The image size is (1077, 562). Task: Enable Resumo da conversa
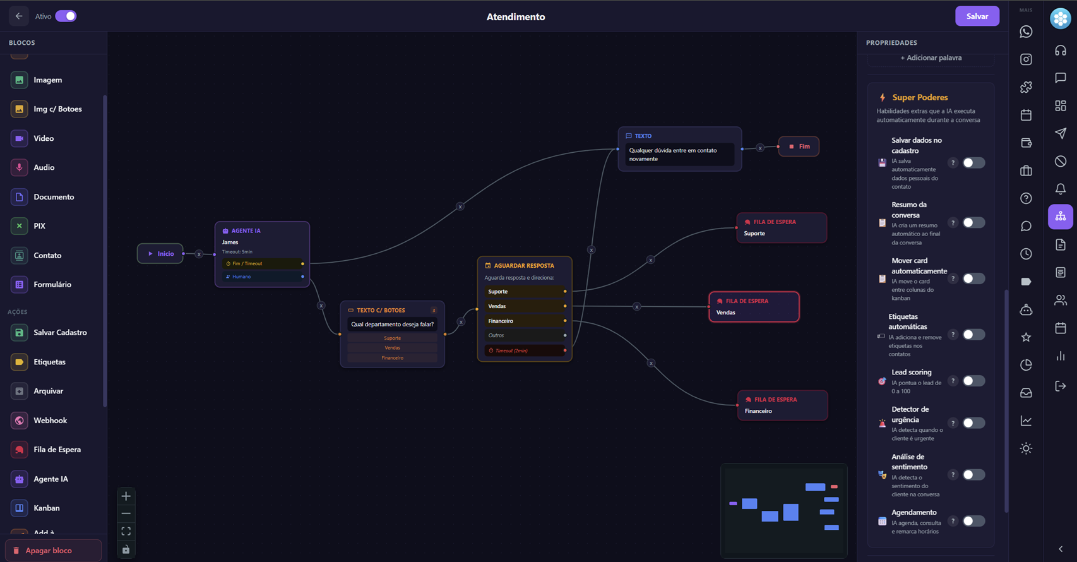click(973, 223)
